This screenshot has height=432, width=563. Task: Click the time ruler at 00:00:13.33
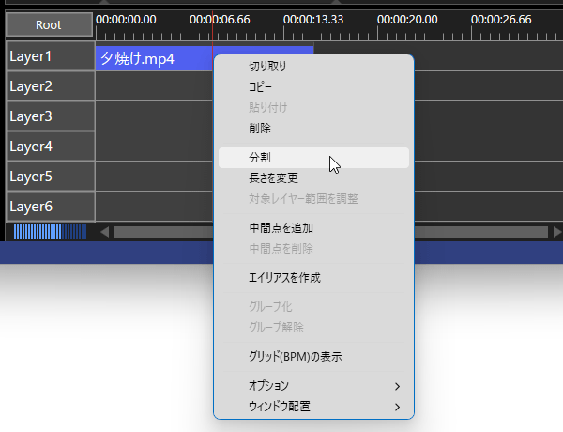[x=313, y=20]
